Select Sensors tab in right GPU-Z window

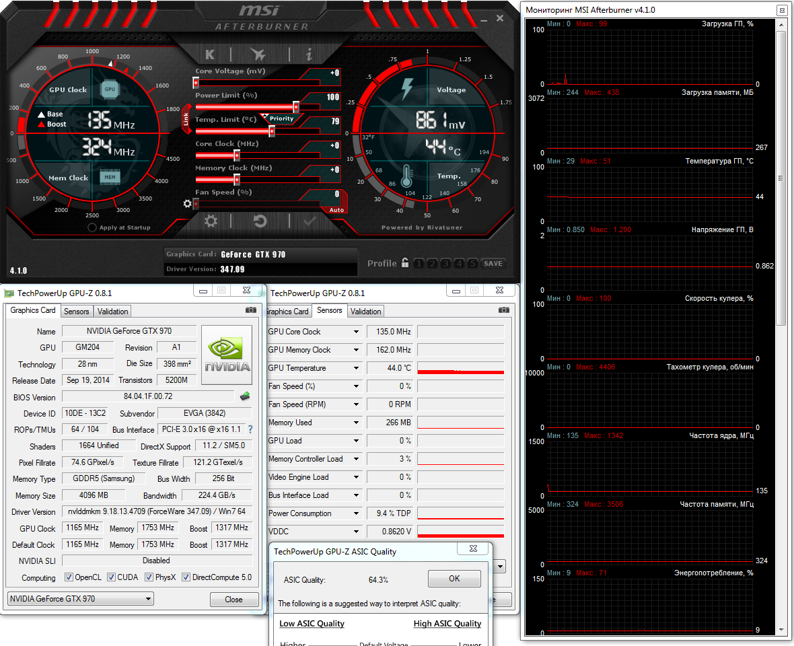tap(329, 310)
